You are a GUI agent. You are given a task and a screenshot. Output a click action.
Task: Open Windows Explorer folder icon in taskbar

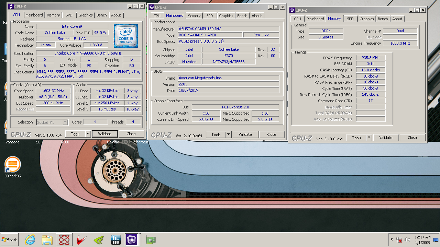point(47,240)
